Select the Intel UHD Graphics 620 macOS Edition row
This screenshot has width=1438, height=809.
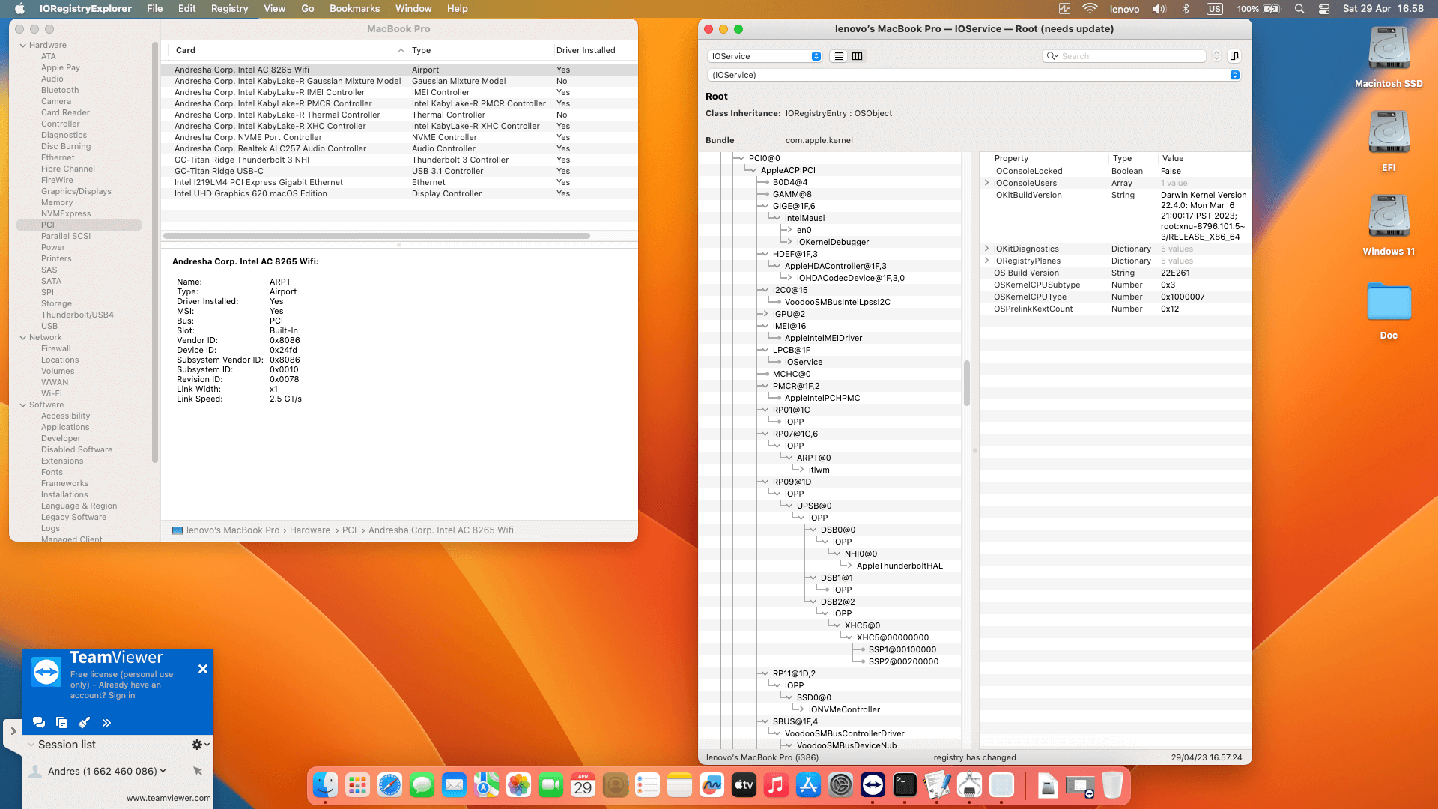(399, 193)
